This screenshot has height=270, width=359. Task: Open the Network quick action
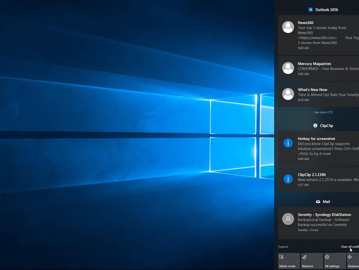tap(312, 261)
